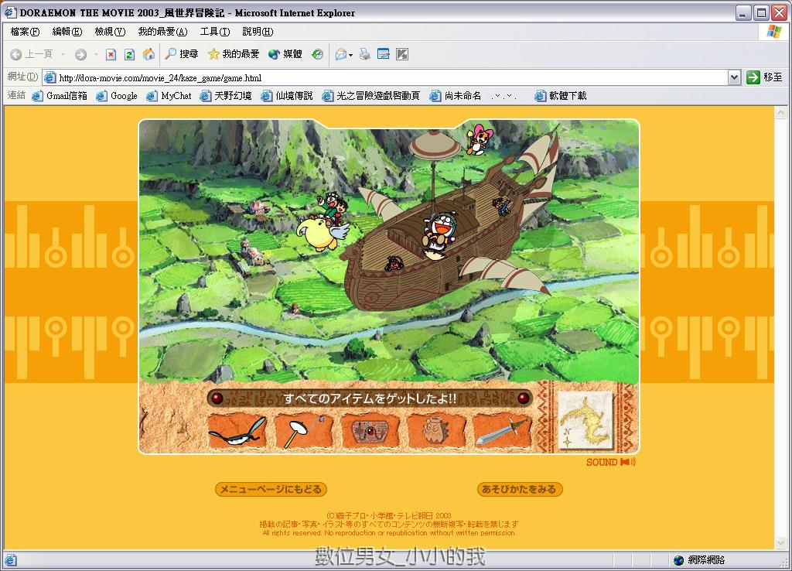Click the page icon in the status bar
Image resolution: width=792 pixels, height=571 pixels.
point(10,560)
